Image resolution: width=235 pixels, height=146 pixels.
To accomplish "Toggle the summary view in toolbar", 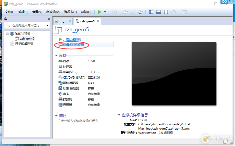I will coord(184,12).
